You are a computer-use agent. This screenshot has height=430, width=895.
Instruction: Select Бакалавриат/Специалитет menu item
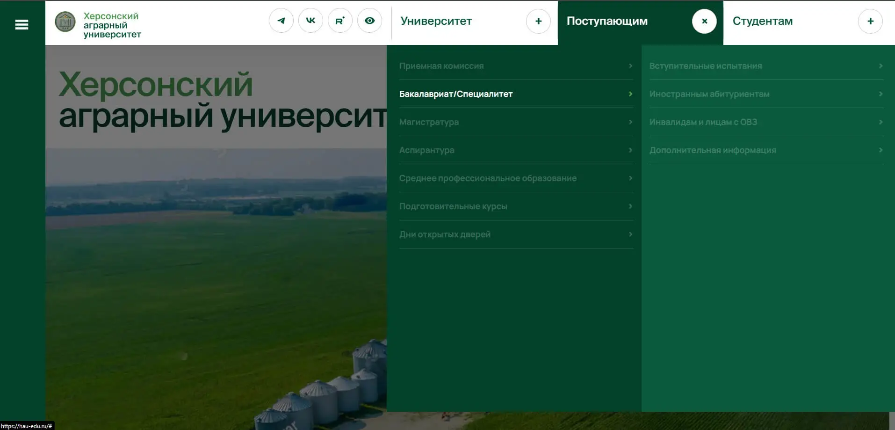(x=456, y=94)
